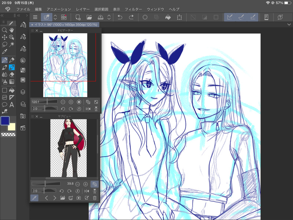
Task: Flip Navigator view horizontally
Action: coord(88,109)
